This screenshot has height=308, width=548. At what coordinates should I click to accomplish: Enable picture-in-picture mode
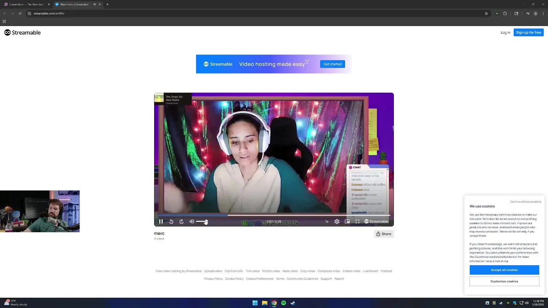point(347,221)
